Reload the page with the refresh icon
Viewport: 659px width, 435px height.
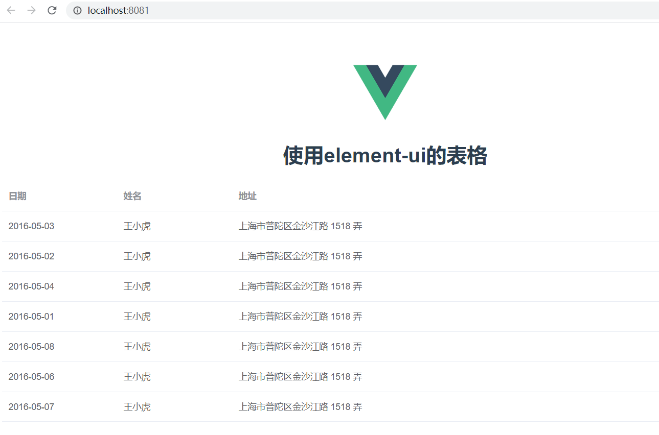click(x=52, y=10)
